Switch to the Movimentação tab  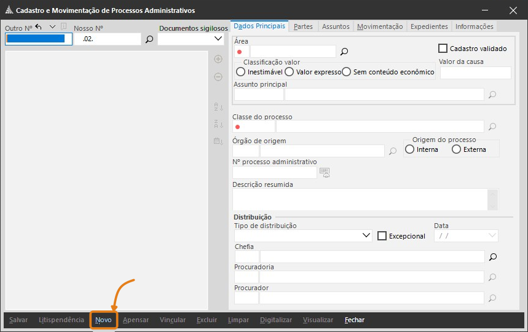(380, 26)
